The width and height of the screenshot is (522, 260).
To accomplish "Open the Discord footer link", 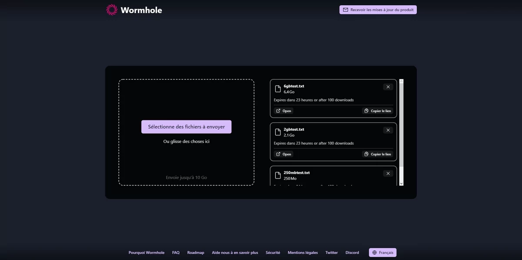I will click(x=352, y=253).
